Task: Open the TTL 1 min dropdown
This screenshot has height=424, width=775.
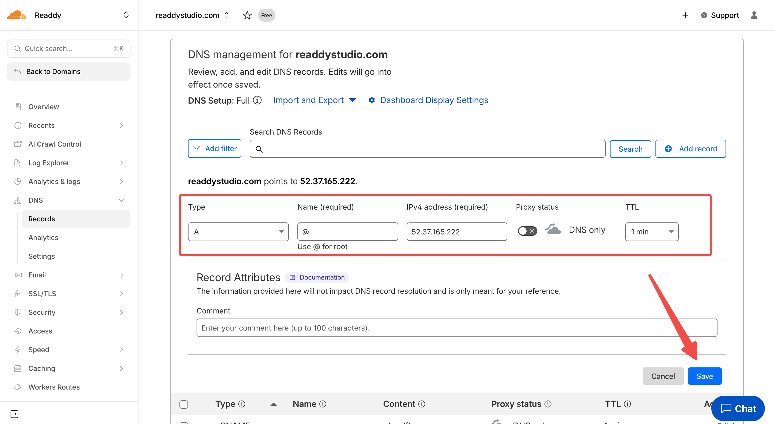Action: [x=651, y=231]
